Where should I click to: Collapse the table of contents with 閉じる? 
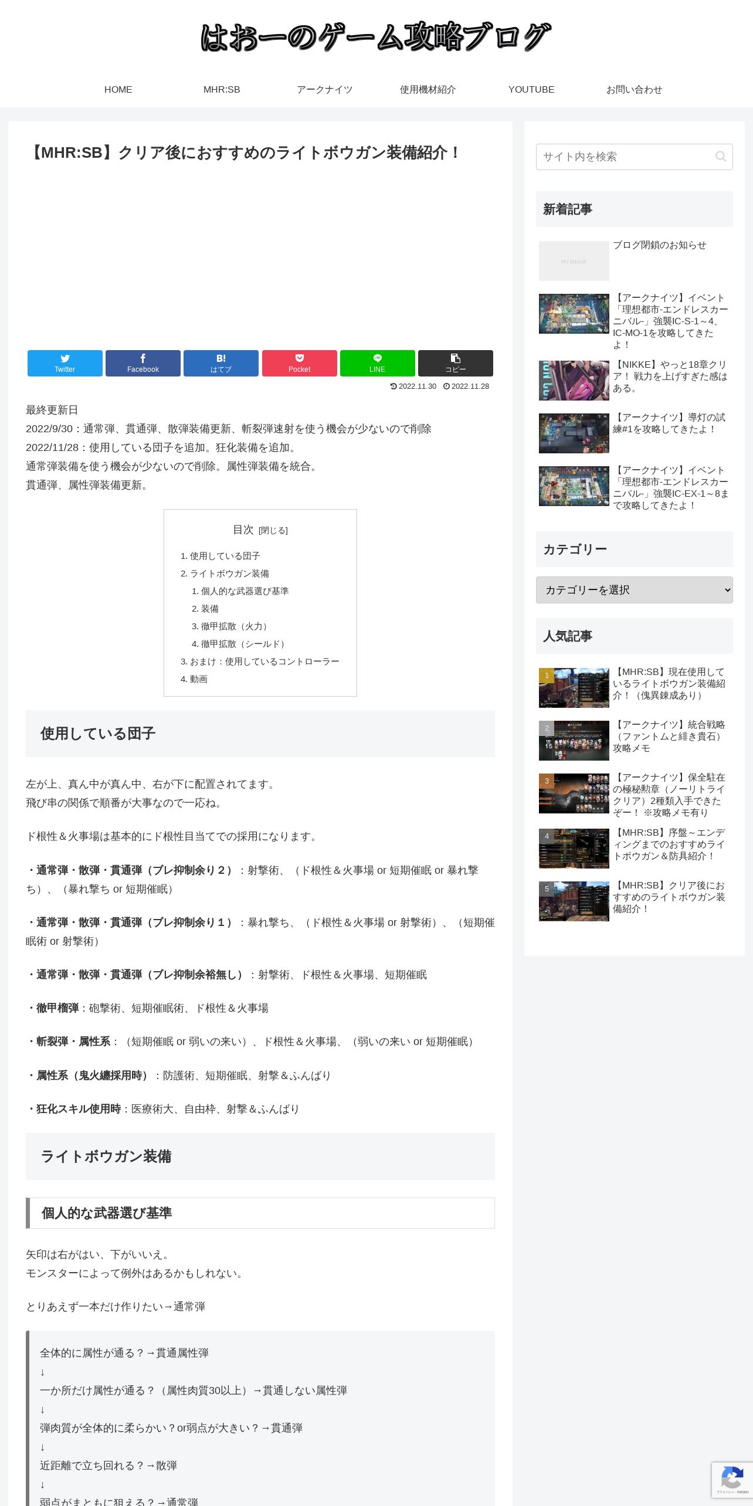pyautogui.click(x=273, y=530)
